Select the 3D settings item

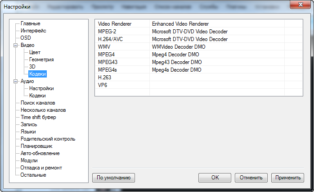click(32, 67)
